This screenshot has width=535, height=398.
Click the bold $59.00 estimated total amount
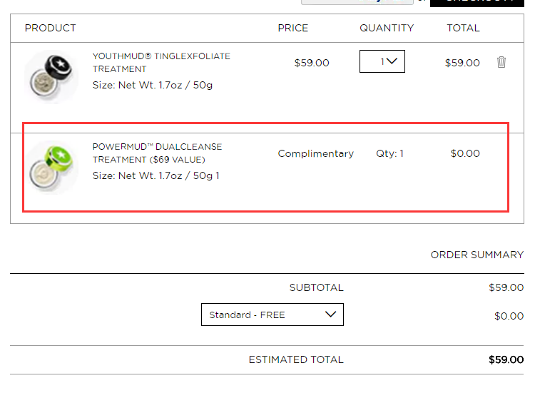[x=506, y=359]
